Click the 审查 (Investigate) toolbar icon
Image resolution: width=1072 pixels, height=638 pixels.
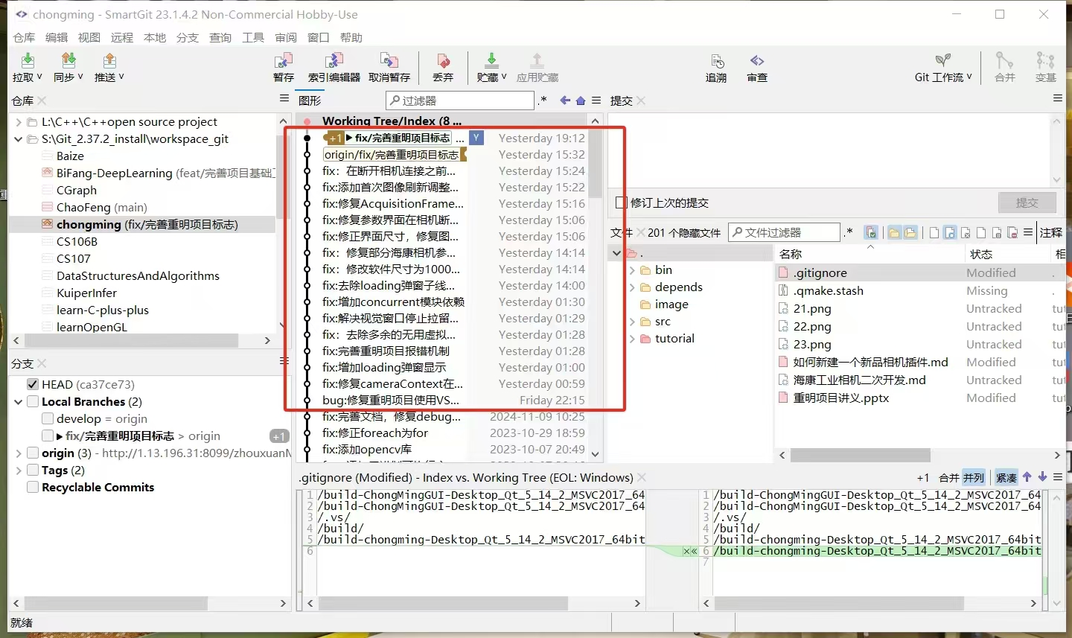757,66
